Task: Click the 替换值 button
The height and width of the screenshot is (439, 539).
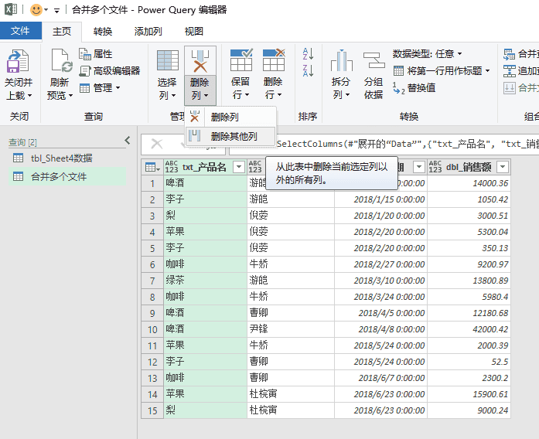Action: pos(414,88)
